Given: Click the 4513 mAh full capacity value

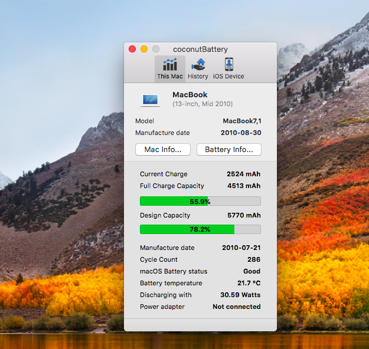Looking at the screenshot, I should coord(244,186).
